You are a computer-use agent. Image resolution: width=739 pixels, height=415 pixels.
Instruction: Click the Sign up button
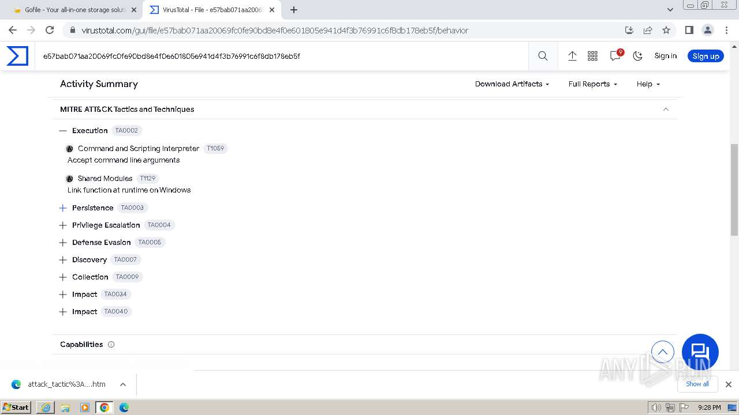(706, 56)
